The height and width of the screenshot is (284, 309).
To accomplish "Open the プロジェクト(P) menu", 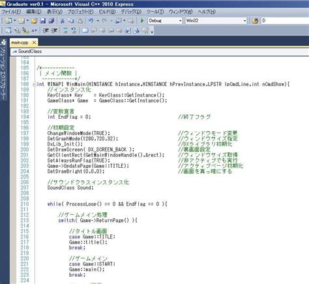I will tap(81, 12).
